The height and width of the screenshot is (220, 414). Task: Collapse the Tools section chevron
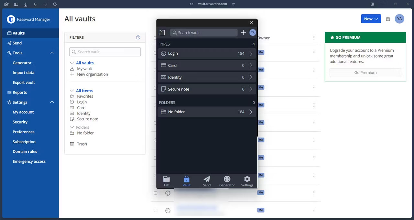[x=52, y=53]
